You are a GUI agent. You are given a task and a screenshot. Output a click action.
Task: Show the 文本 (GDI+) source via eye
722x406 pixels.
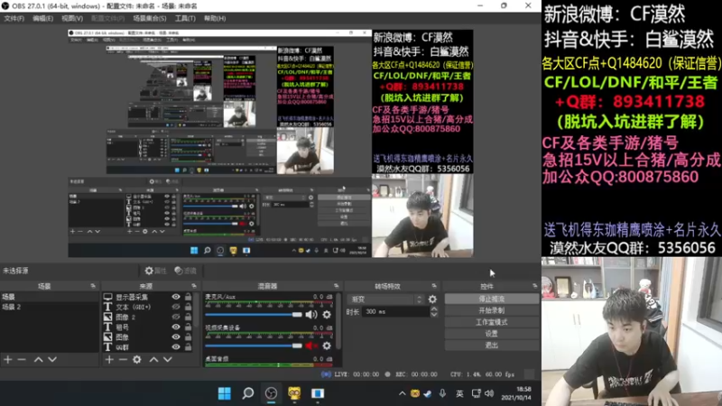[176, 307]
